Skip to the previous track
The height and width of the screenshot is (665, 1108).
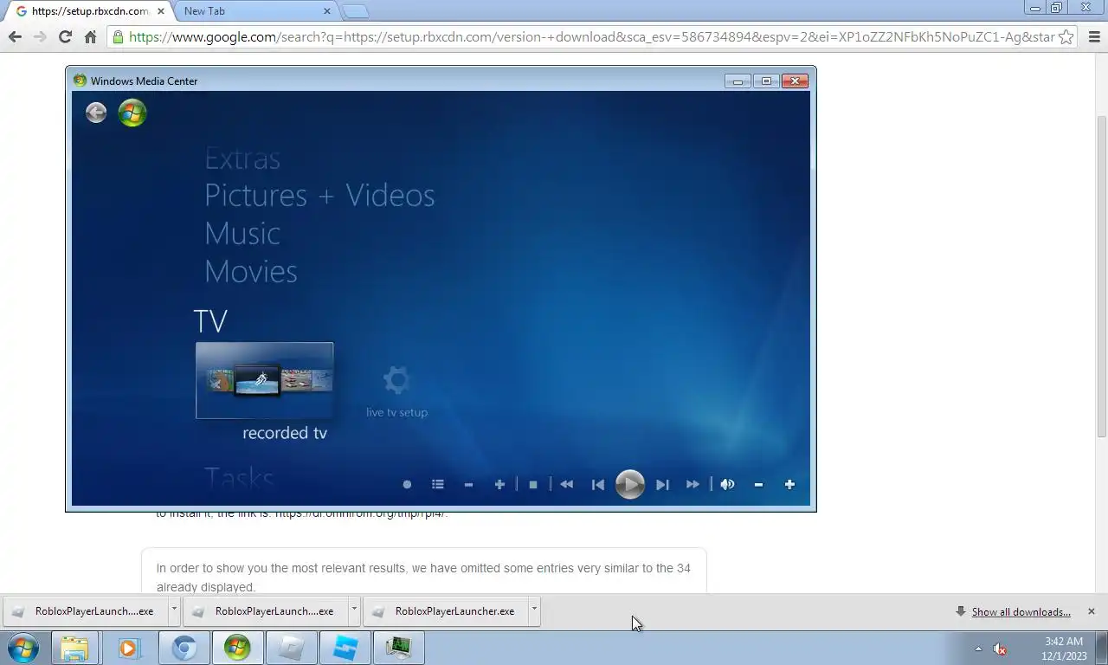(597, 485)
